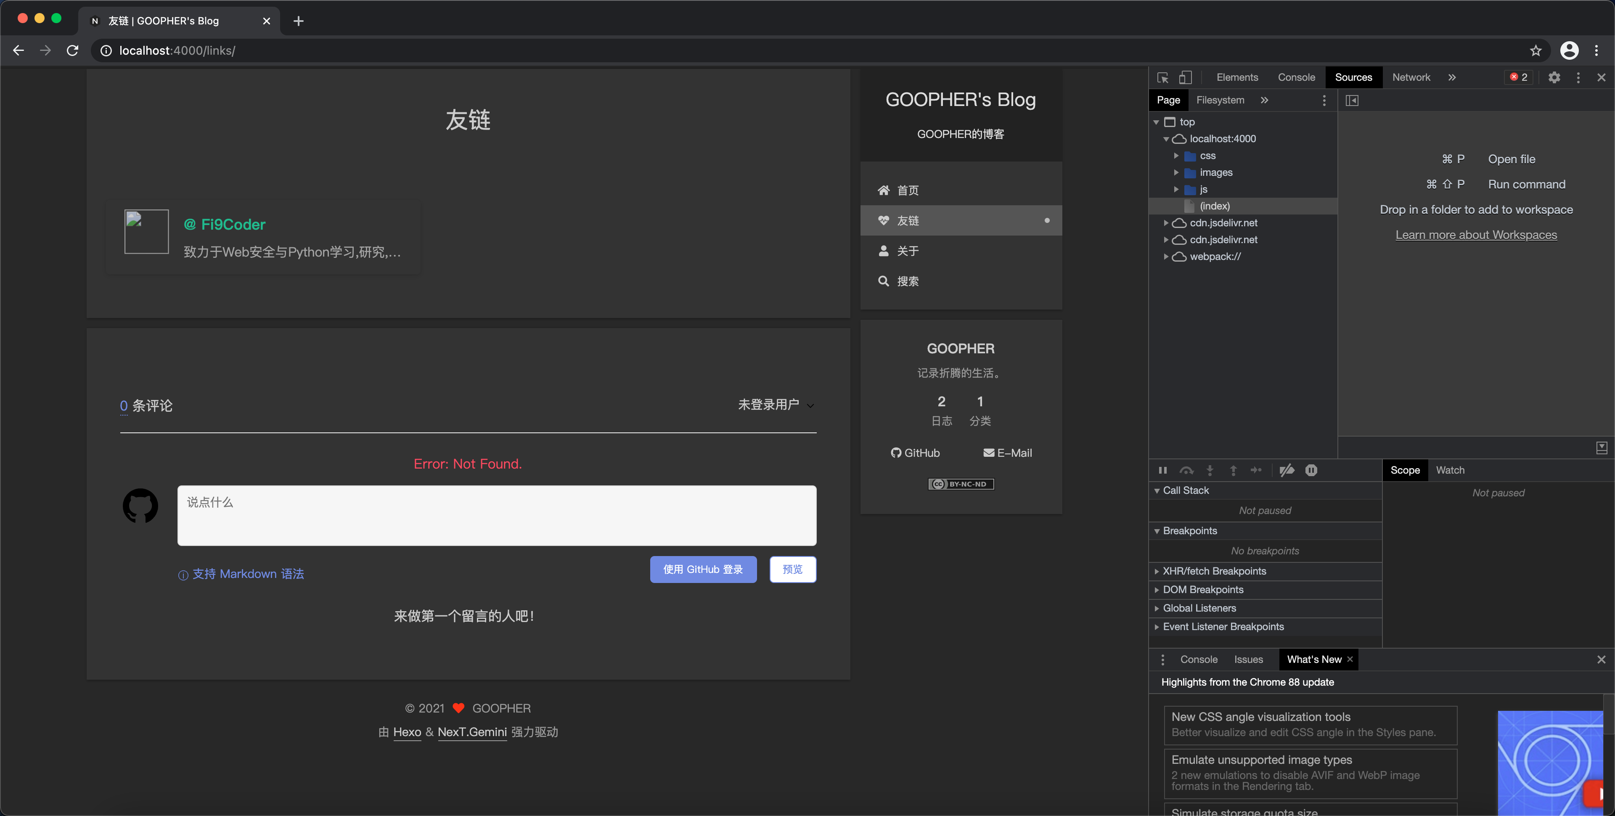Image resolution: width=1615 pixels, height=816 pixels.
Task: View site information icon in address bar
Action: pos(106,50)
